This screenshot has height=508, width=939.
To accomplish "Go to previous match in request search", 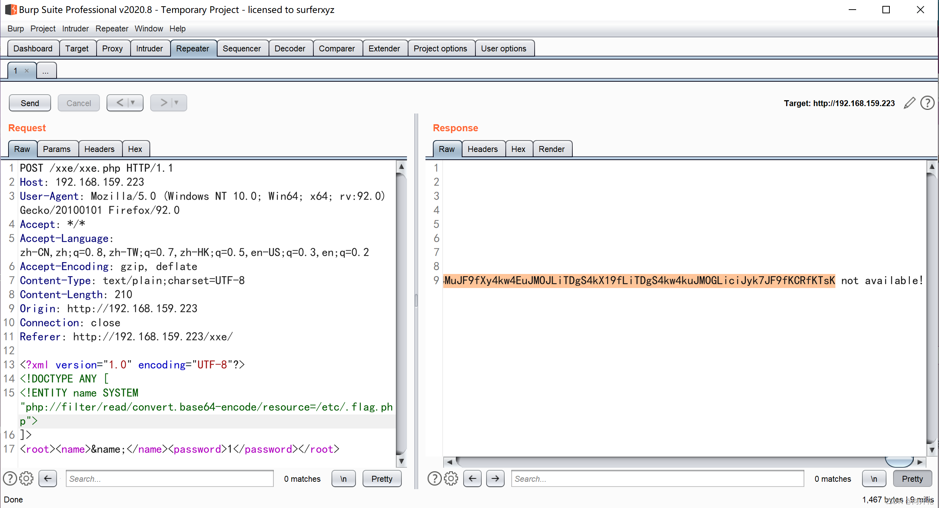I will pyautogui.click(x=48, y=478).
